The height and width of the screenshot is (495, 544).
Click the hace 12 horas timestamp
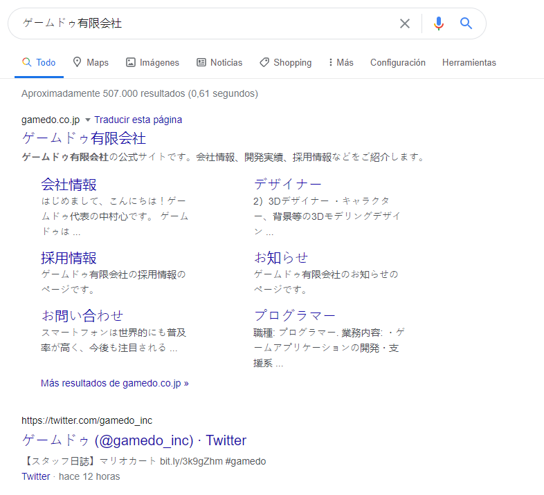point(89,476)
